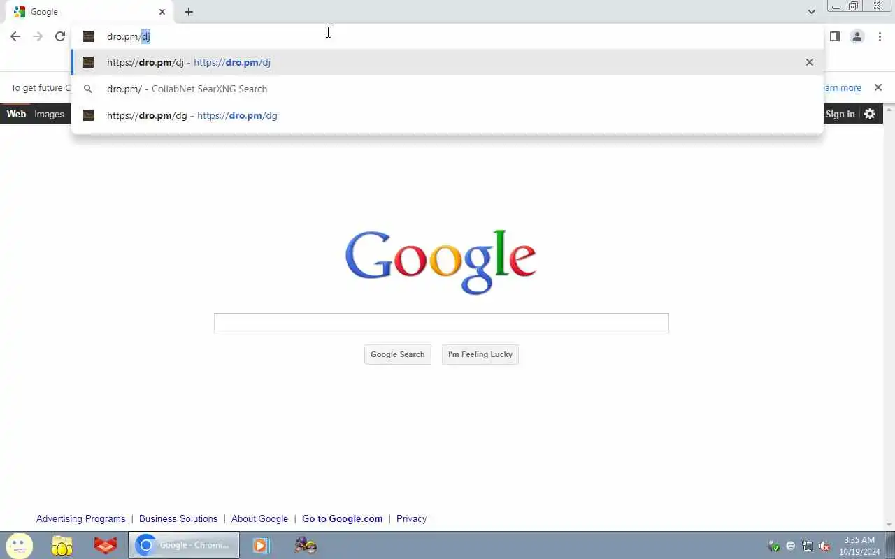Image resolution: width=895 pixels, height=559 pixels.
Task: Launch the red taskbar application icon
Action: (x=106, y=545)
